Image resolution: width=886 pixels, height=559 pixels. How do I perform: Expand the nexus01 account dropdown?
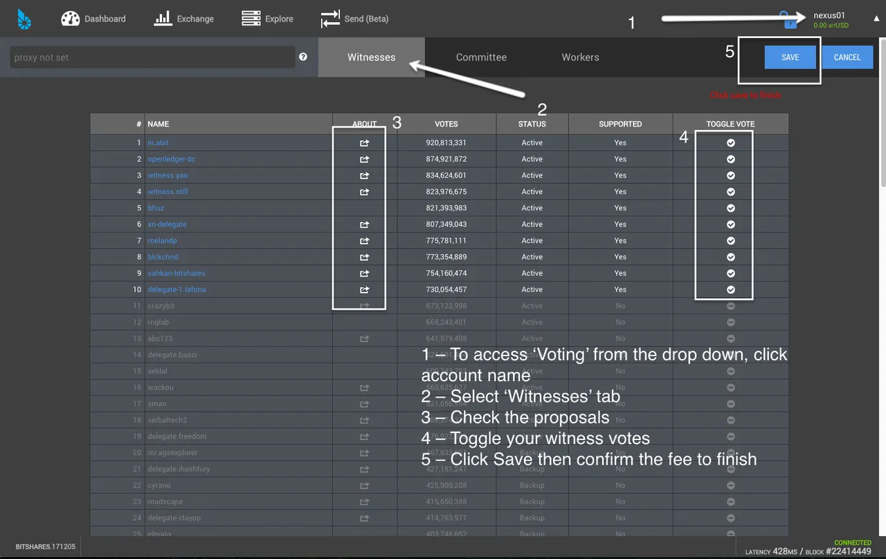829,15
